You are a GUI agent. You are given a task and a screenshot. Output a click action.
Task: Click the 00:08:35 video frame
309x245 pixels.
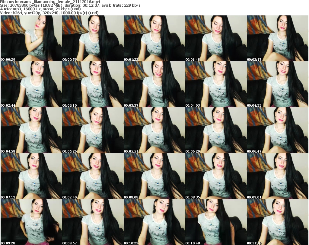pos(216,176)
